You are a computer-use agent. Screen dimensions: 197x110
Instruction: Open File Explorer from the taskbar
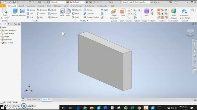point(92,108)
